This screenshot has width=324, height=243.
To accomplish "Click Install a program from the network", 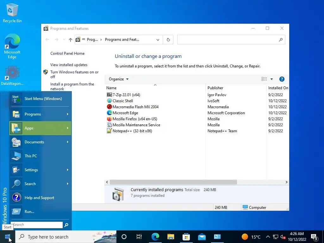I will pos(72,87).
